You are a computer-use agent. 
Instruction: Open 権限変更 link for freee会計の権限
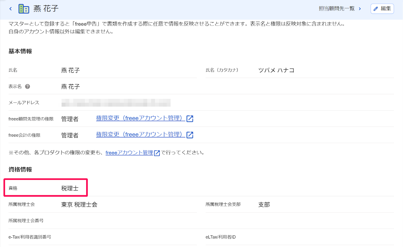[141, 135]
